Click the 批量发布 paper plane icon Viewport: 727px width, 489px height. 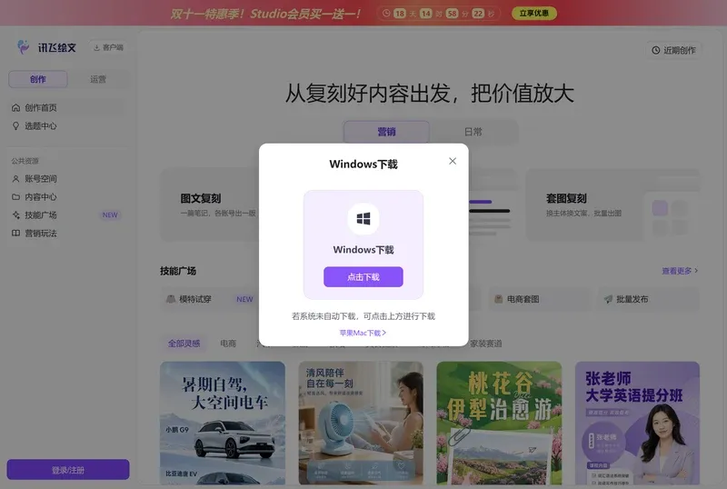pos(608,299)
